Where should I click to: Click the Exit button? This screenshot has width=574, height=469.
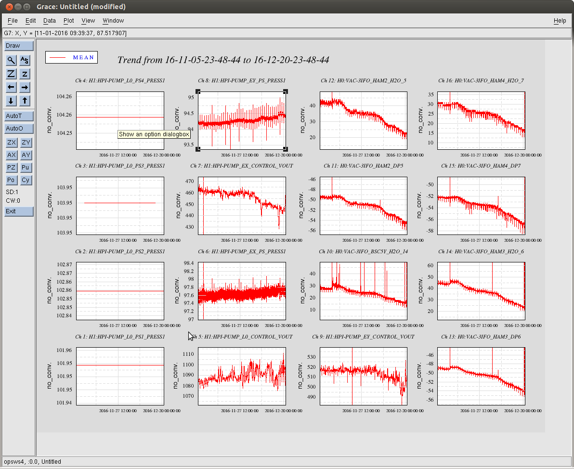[x=19, y=211]
